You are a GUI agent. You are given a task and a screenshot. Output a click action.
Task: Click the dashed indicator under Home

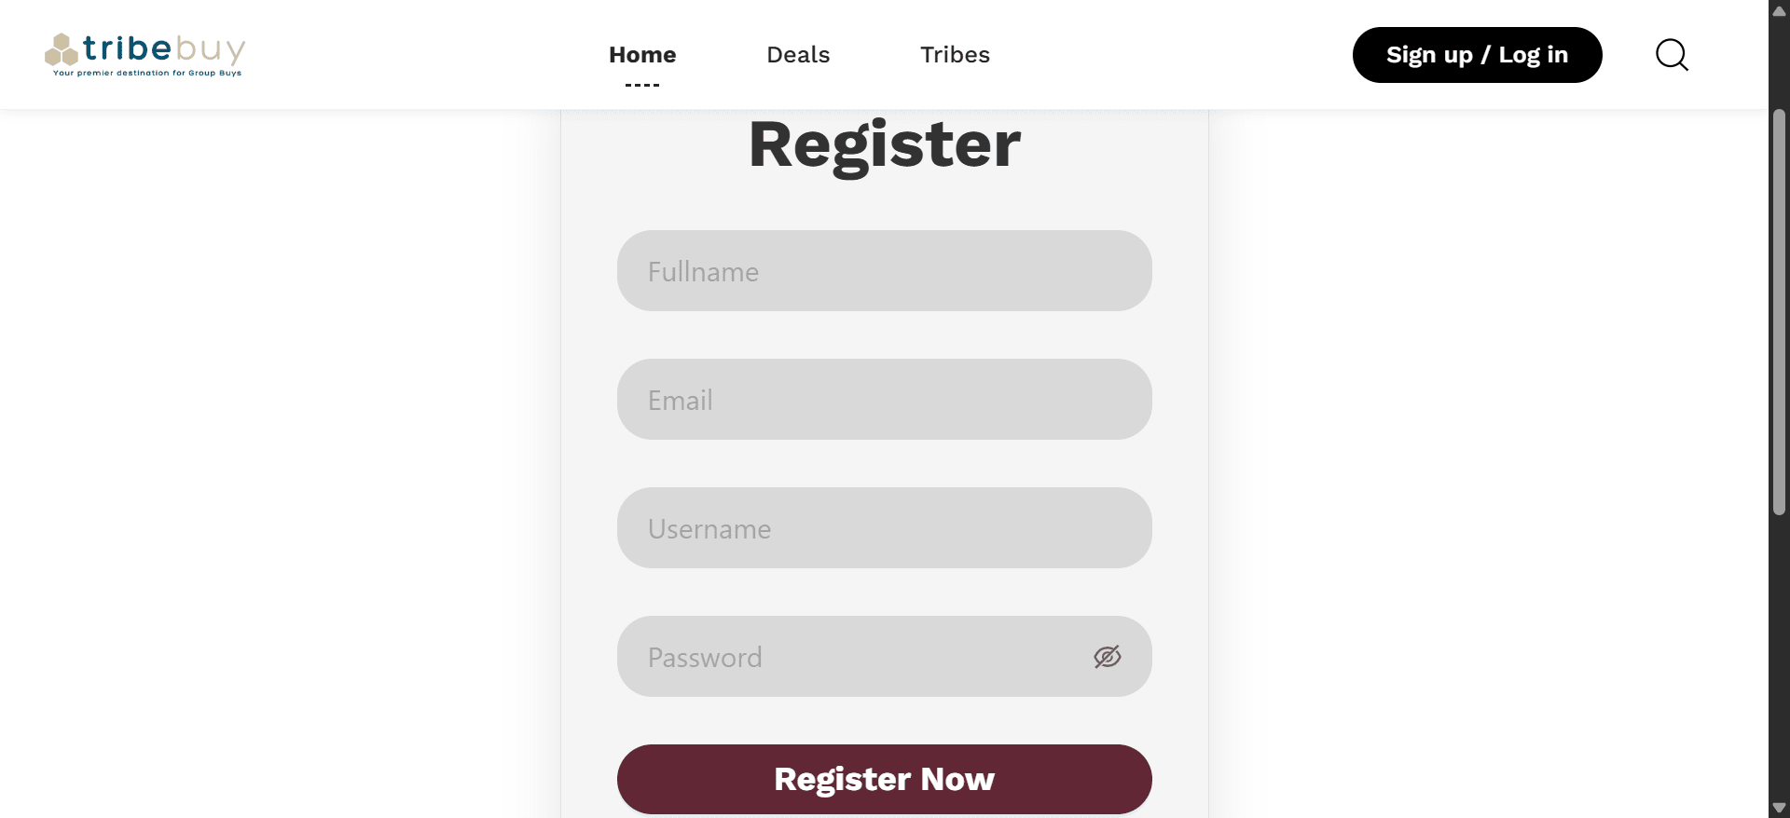click(x=642, y=85)
